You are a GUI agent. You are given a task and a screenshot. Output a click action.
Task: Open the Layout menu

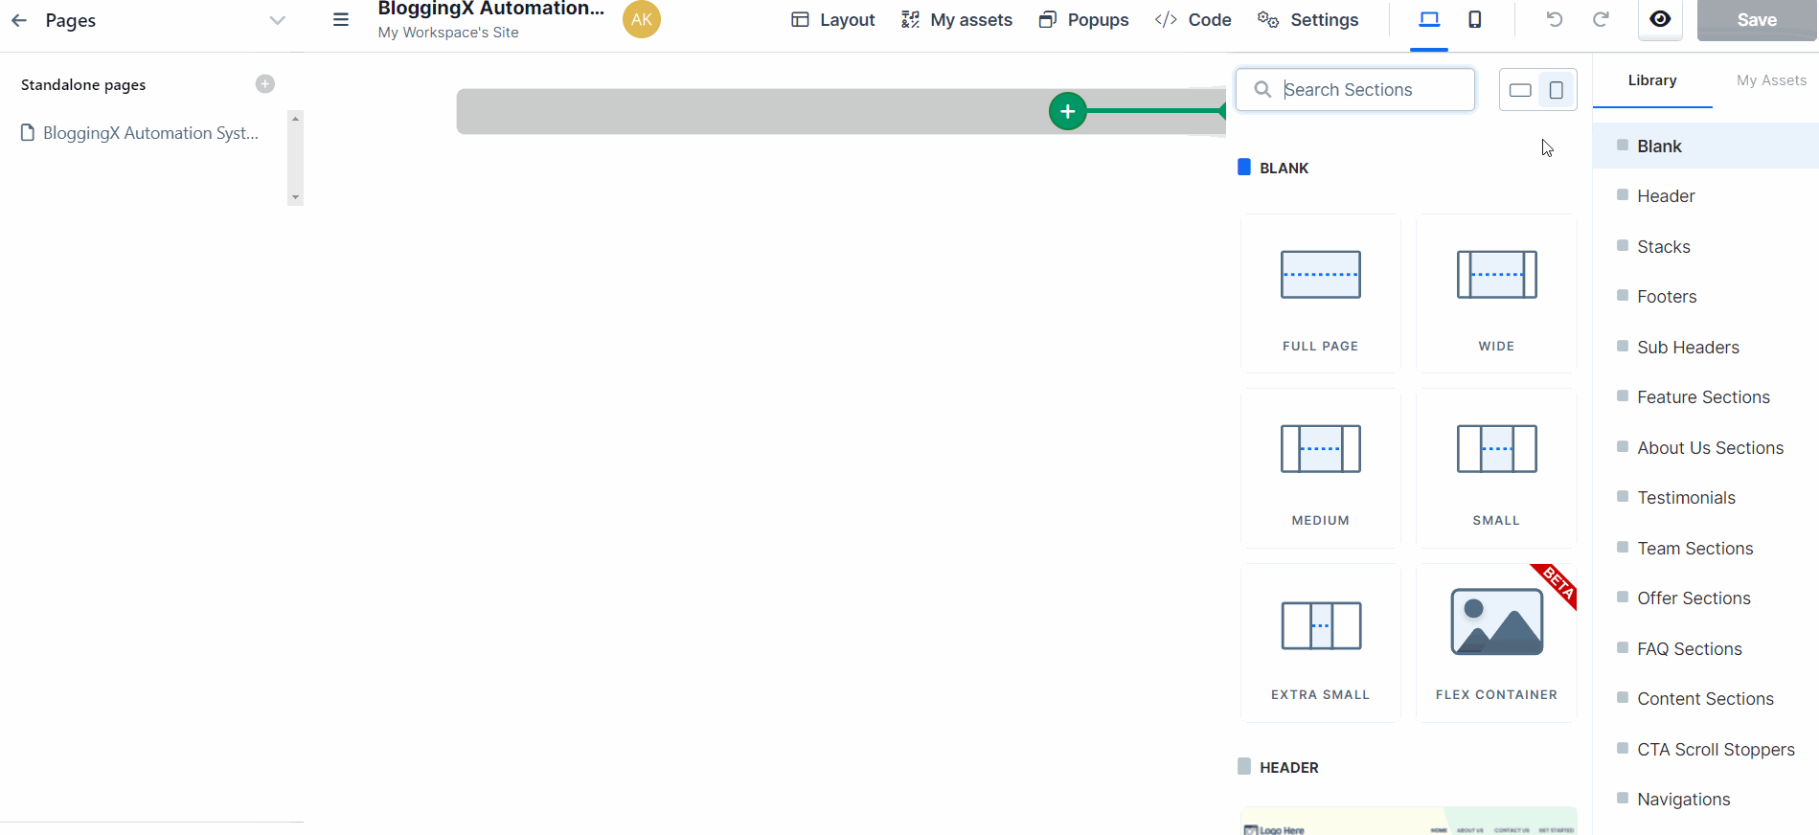pos(833,20)
